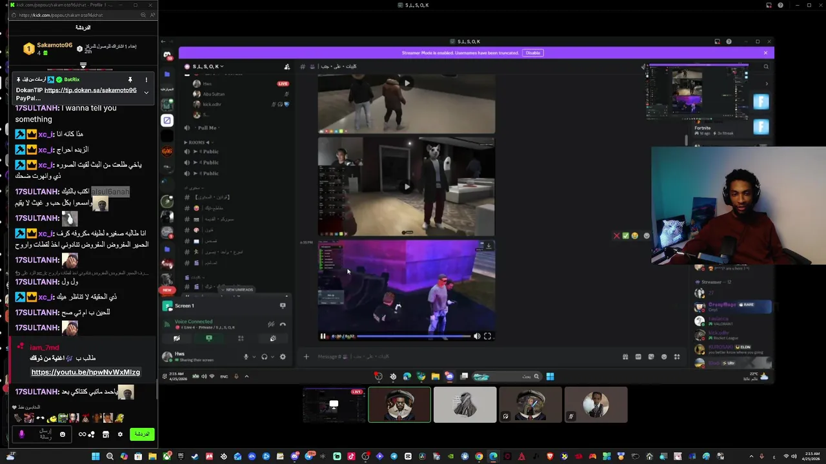826x464 pixels.
Task: Open the Kick gift shop icon
Action: click(x=105, y=434)
